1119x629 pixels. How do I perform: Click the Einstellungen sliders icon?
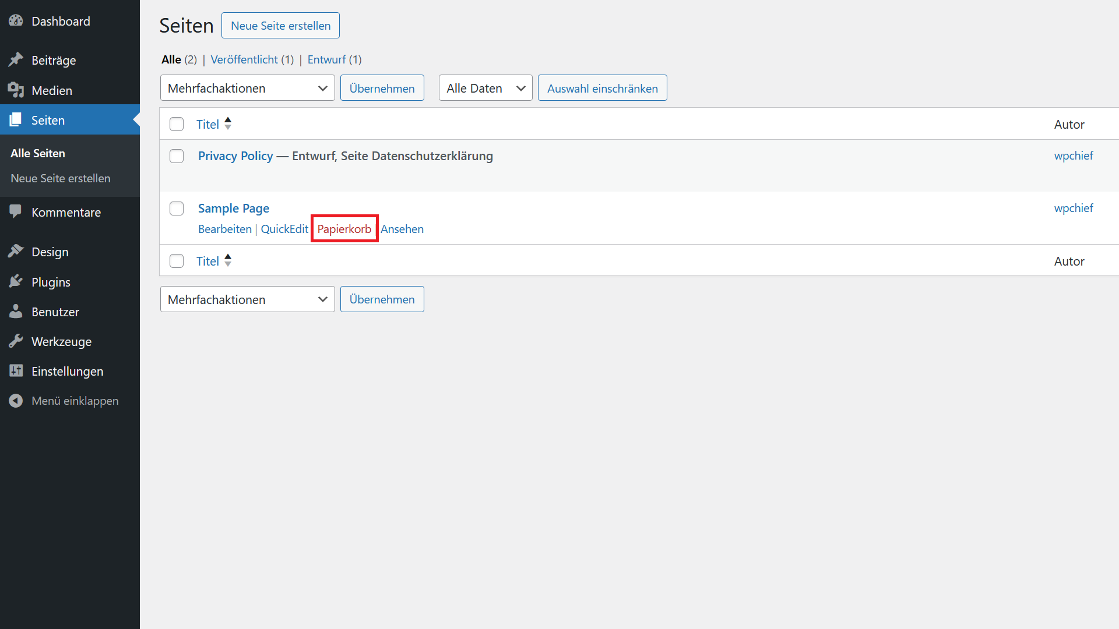[x=16, y=371]
